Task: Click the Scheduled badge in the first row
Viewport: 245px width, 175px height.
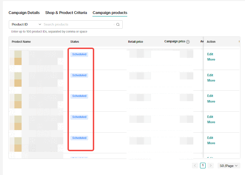Action: coord(79,54)
